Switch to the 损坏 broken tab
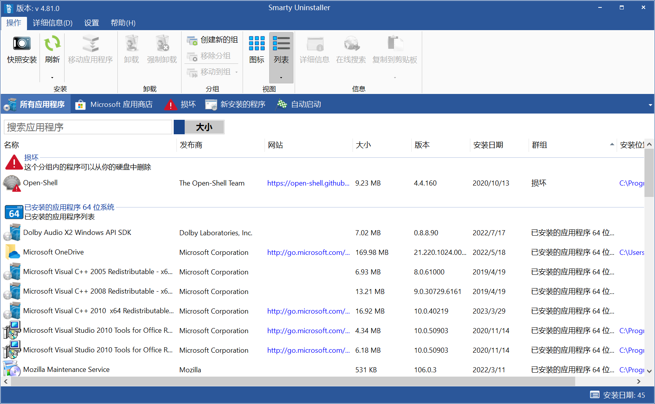Image resolution: width=655 pixels, height=404 pixels. 180,105
